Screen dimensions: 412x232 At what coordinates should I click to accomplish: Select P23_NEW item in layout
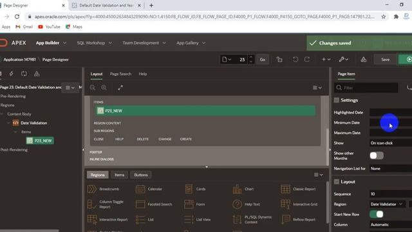click(x=205, y=111)
